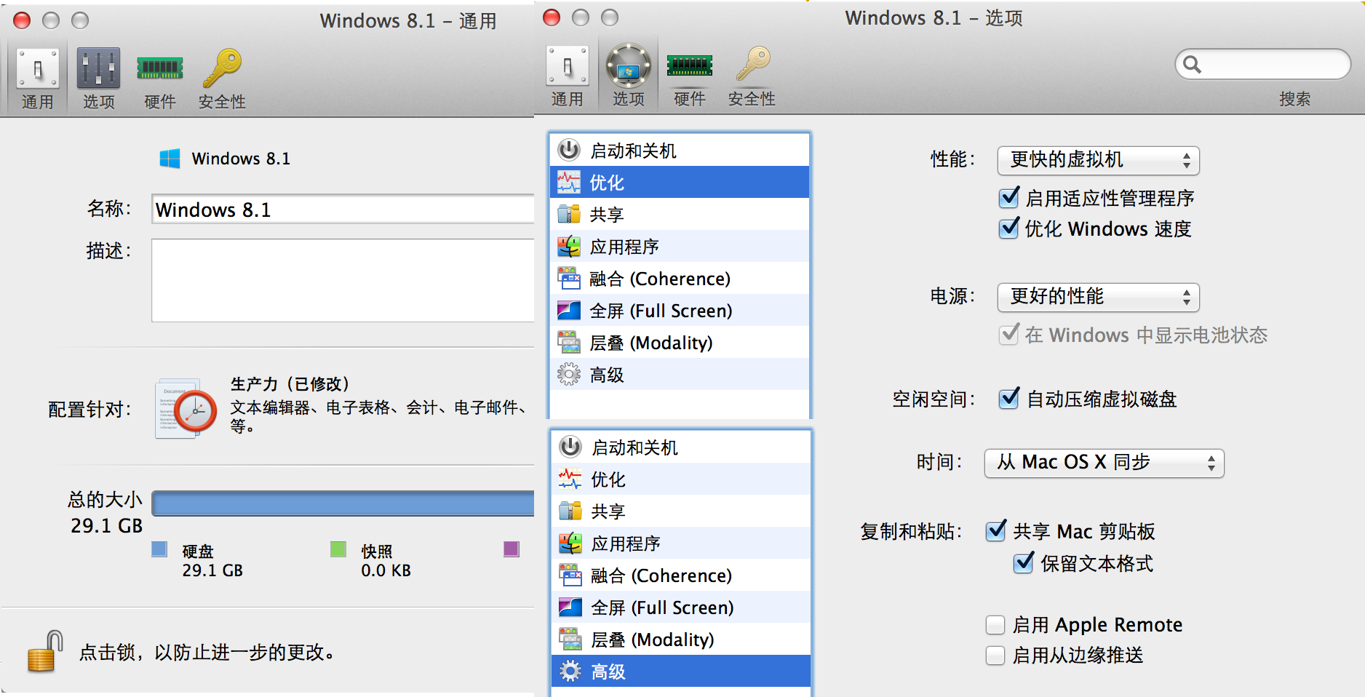Click 硬件 chip icon in 选项 window
Image resolution: width=1365 pixels, height=697 pixels.
point(690,65)
